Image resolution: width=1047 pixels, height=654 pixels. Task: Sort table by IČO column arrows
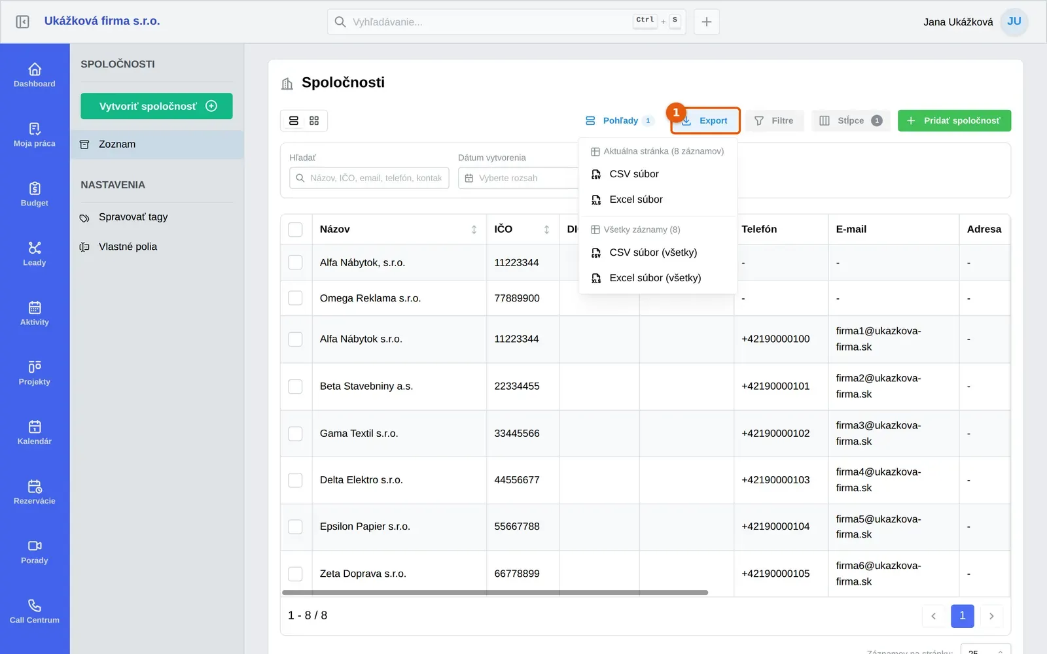[546, 230]
